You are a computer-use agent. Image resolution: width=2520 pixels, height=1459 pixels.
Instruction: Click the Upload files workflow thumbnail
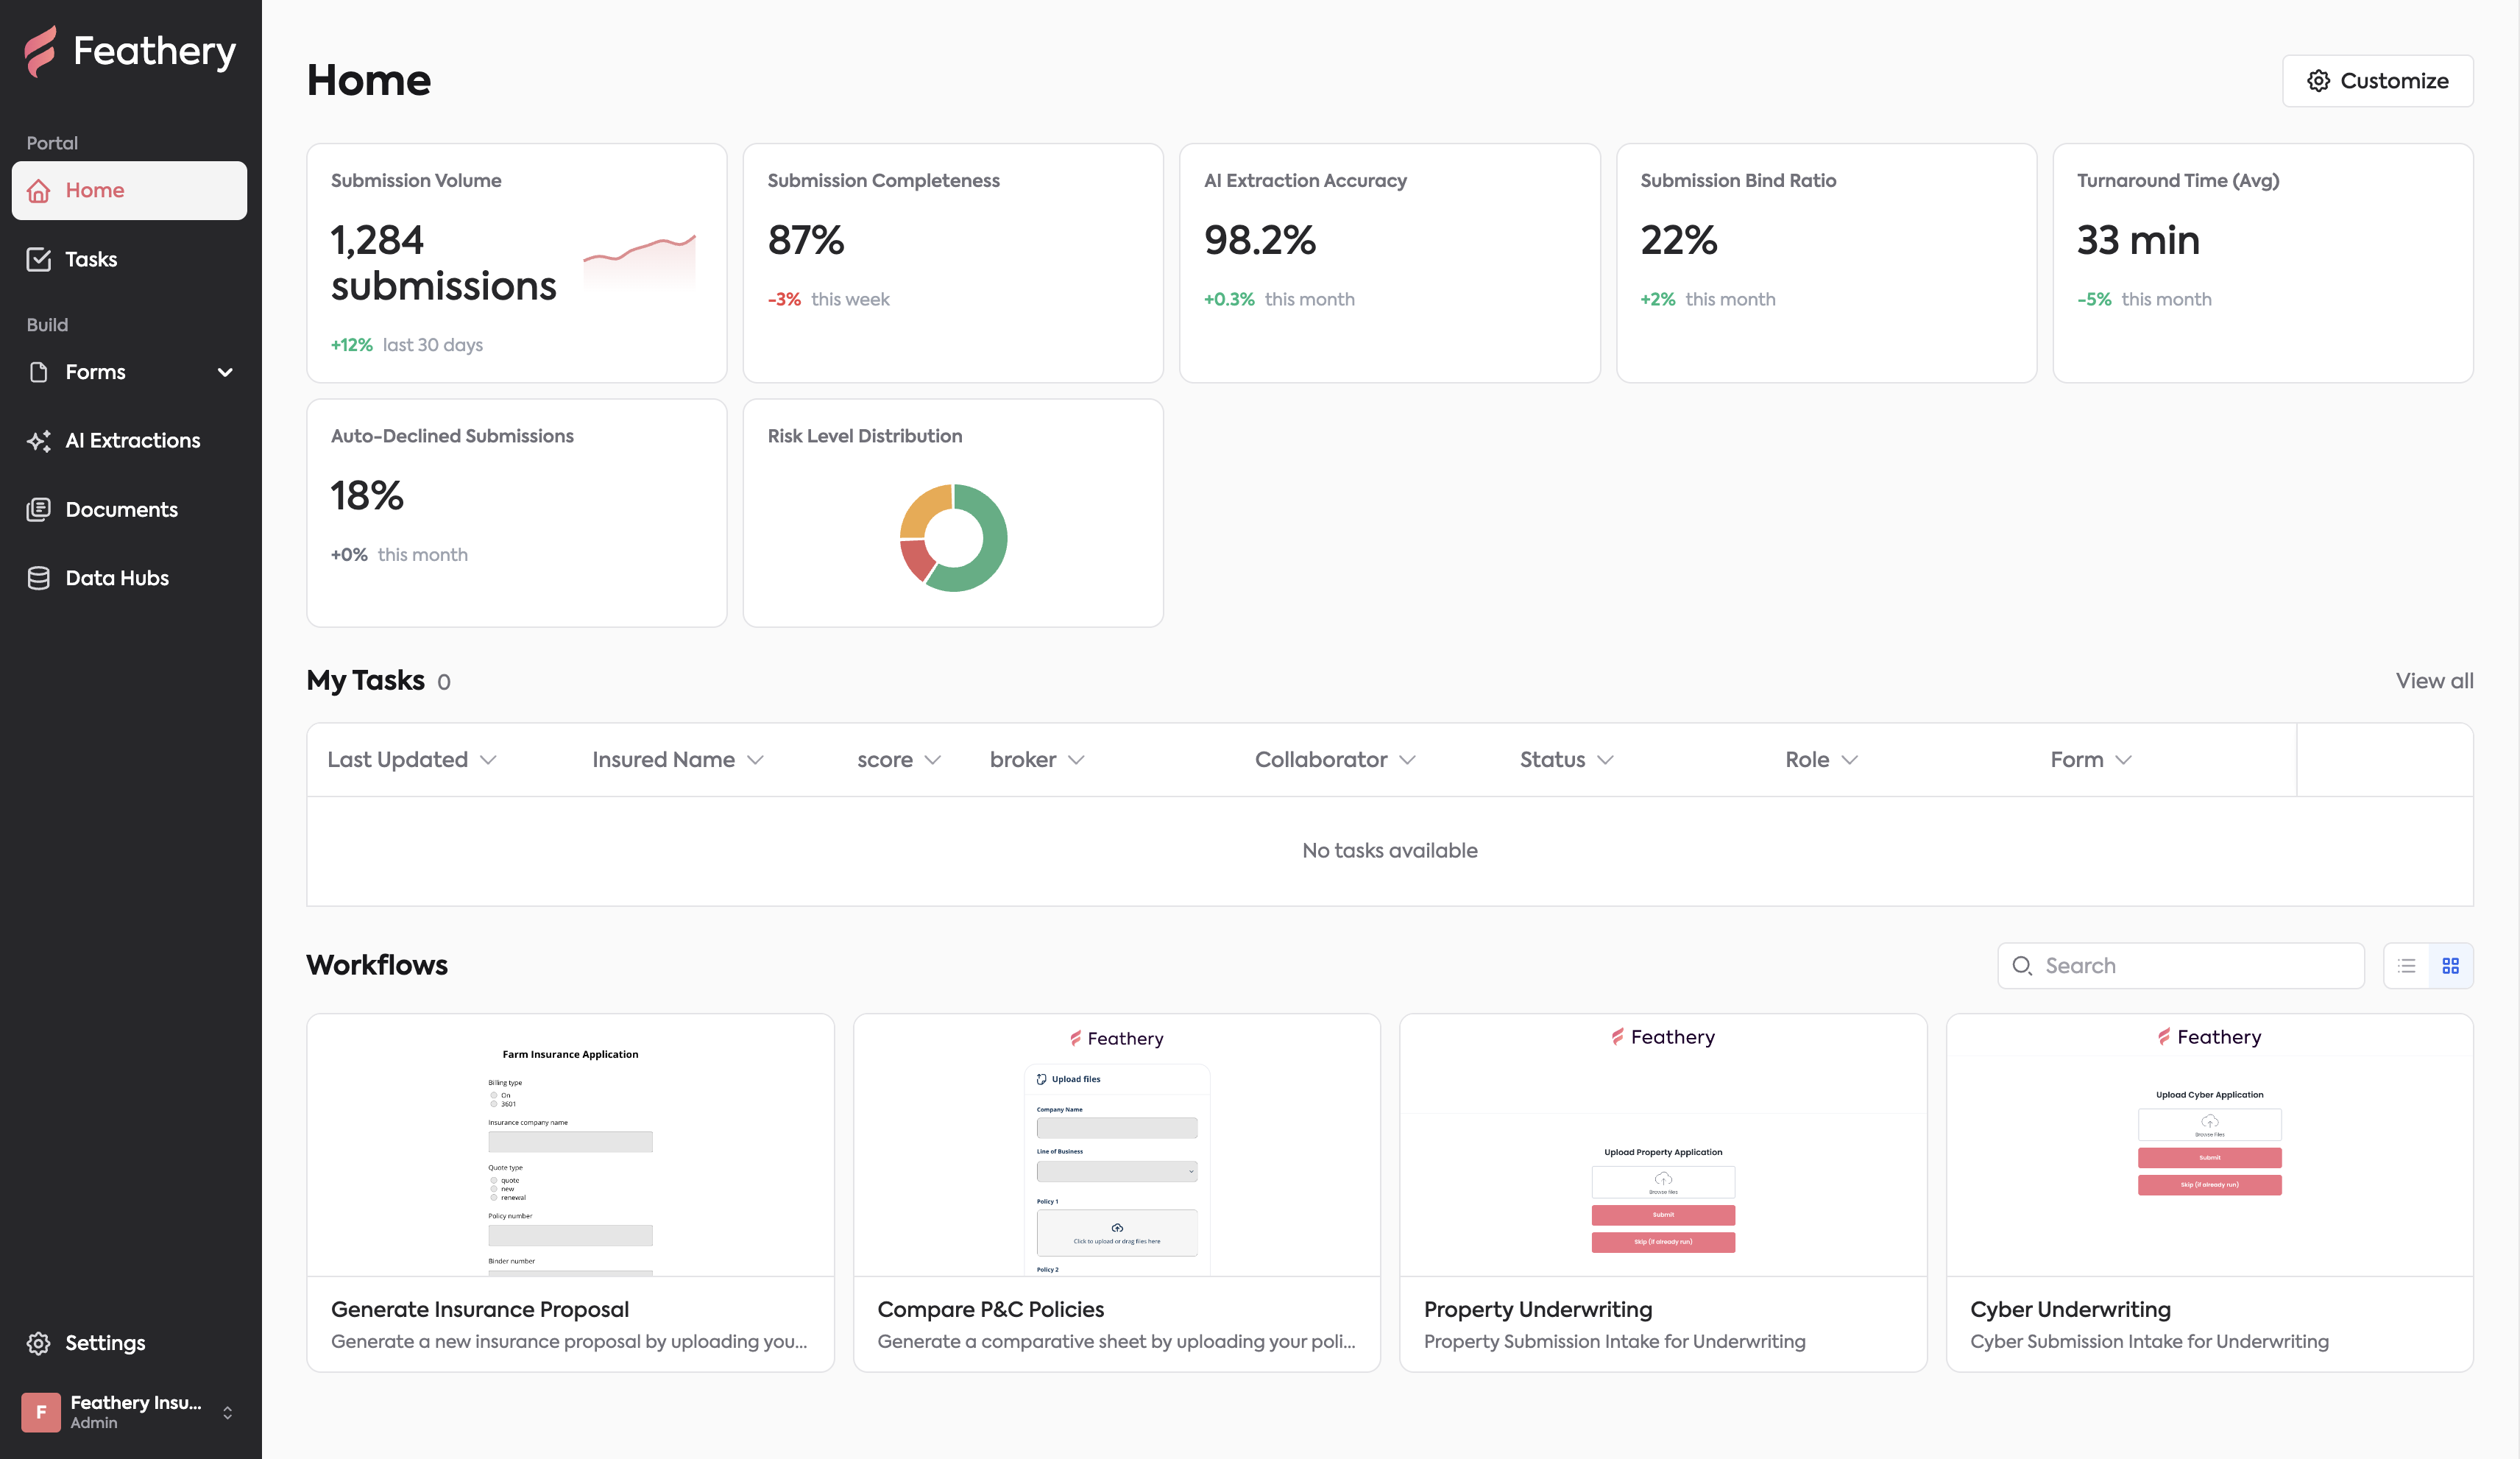[x=1117, y=1145]
